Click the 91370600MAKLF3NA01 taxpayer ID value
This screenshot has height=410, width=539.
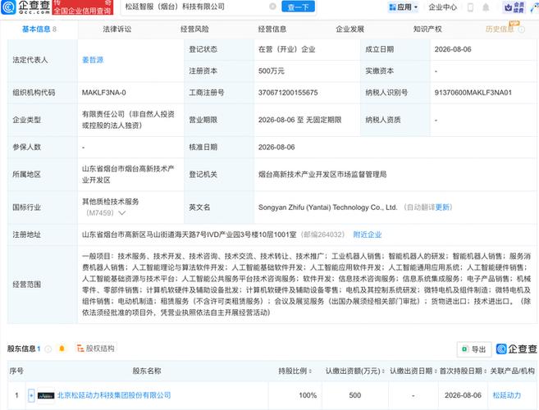(x=473, y=93)
